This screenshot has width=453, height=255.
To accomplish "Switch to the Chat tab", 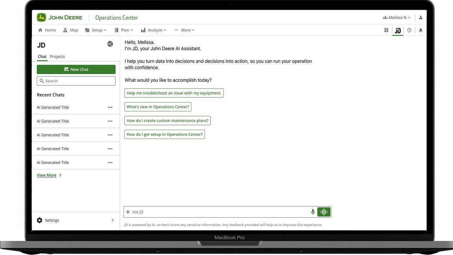I will pos(42,57).
